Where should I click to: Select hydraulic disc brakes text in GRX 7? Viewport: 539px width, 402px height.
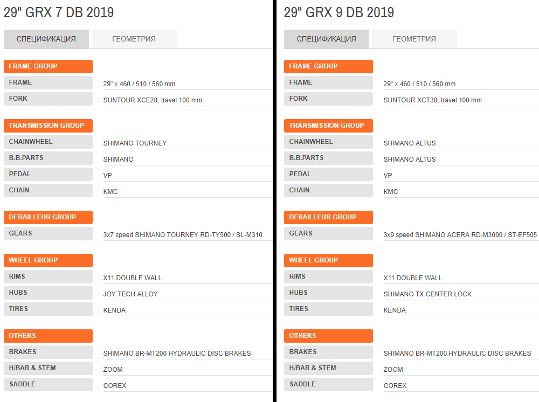(177, 353)
